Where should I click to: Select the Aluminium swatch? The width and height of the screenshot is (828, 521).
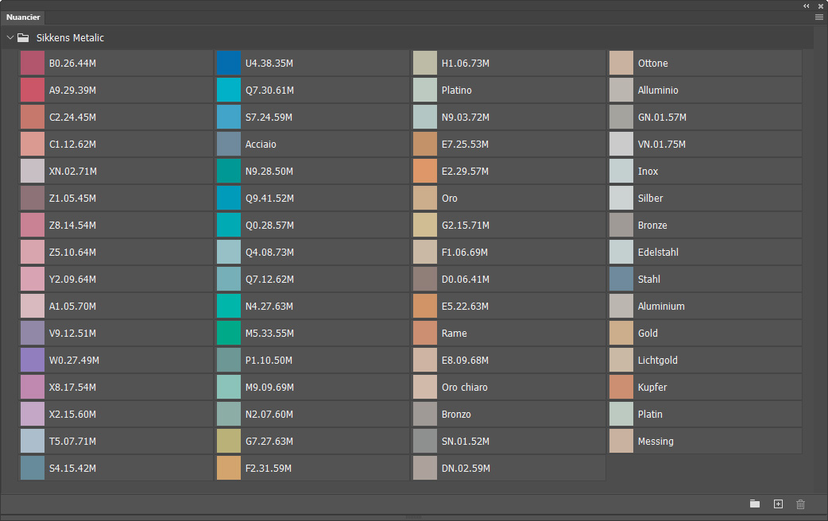pos(621,306)
